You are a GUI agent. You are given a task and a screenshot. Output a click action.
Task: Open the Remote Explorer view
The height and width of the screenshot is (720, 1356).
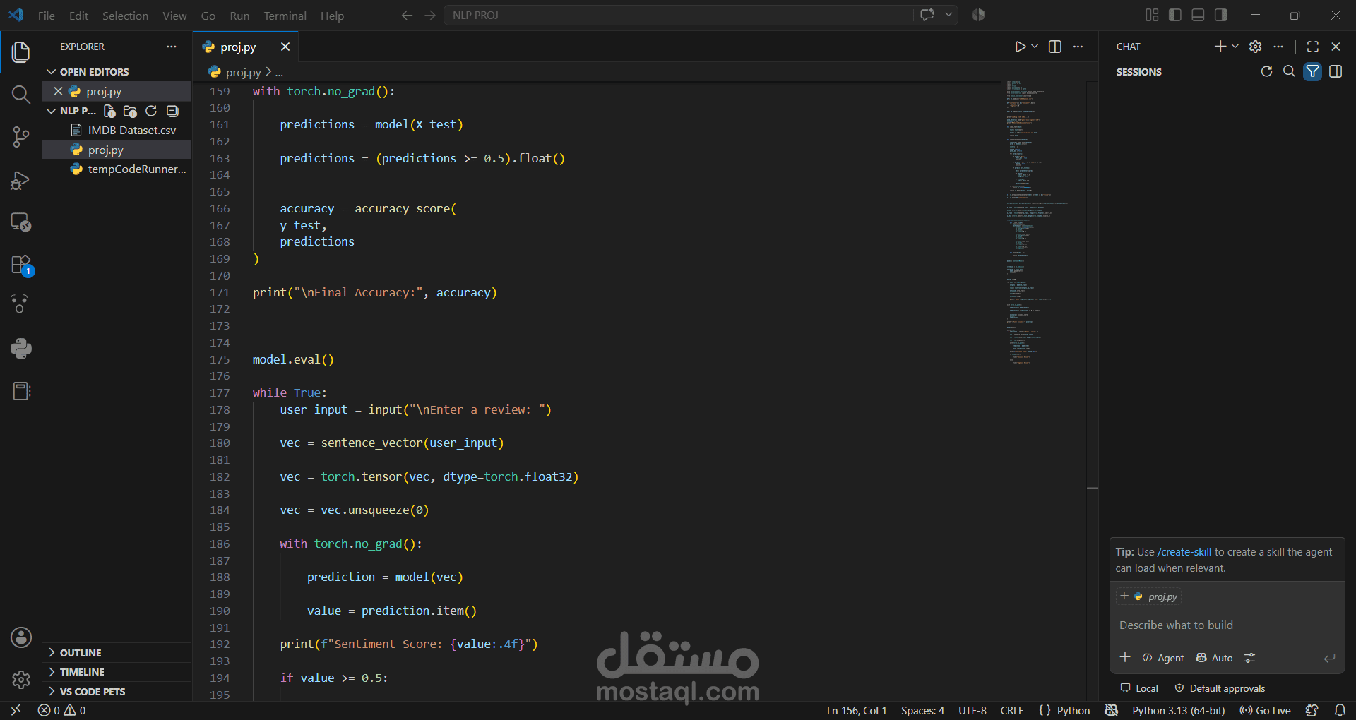pos(21,222)
